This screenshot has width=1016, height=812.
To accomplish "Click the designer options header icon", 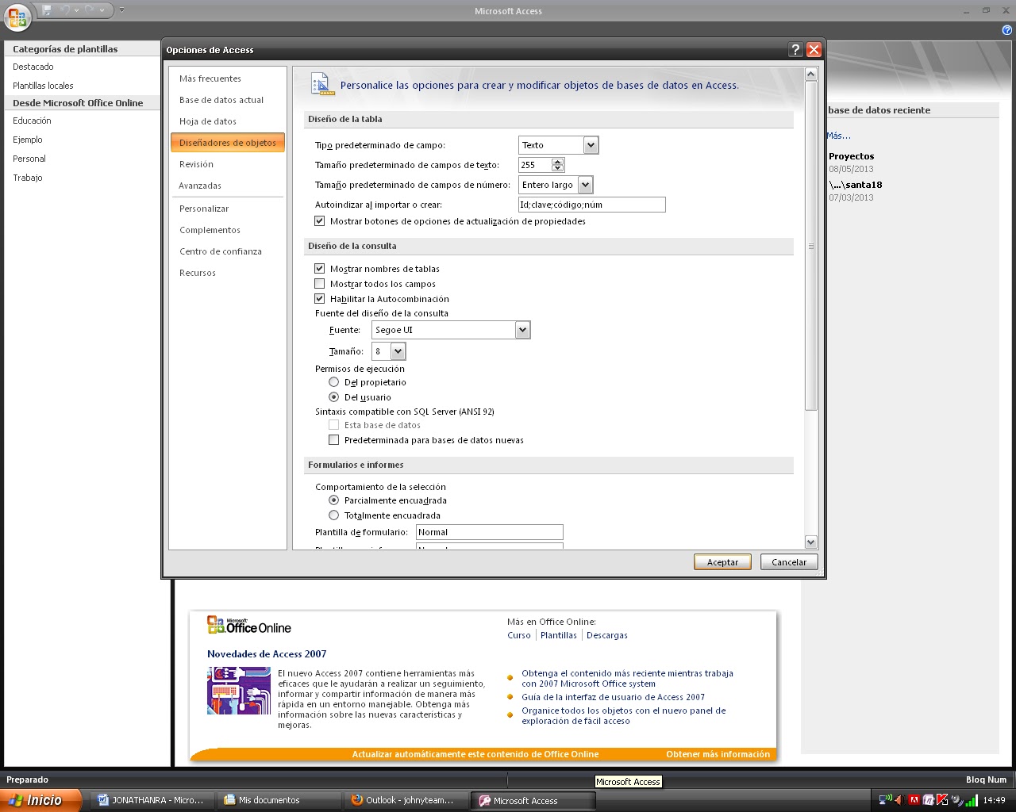I will coord(321,84).
